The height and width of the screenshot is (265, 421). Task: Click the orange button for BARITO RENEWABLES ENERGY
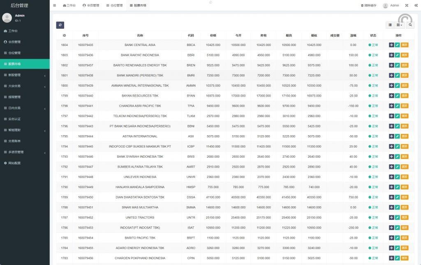click(x=405, y=65)
